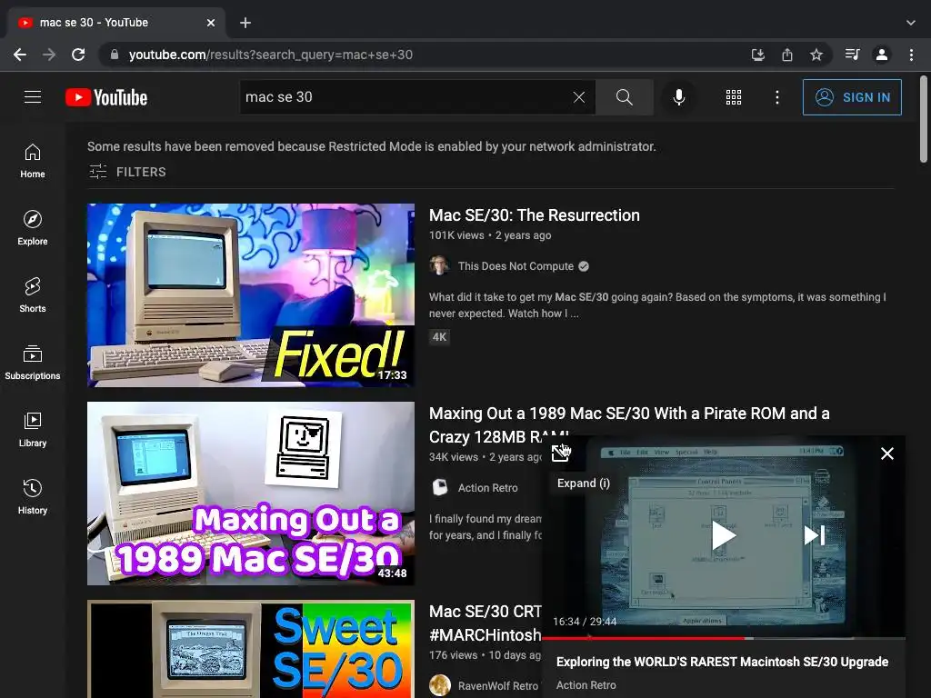Click Action Retro under miniplayer title
Screen dimensions: 931x698
[586, 685]
